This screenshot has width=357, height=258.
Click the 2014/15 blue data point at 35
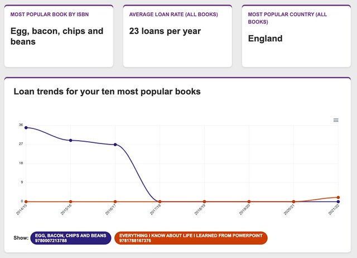[x=26, y=128]
